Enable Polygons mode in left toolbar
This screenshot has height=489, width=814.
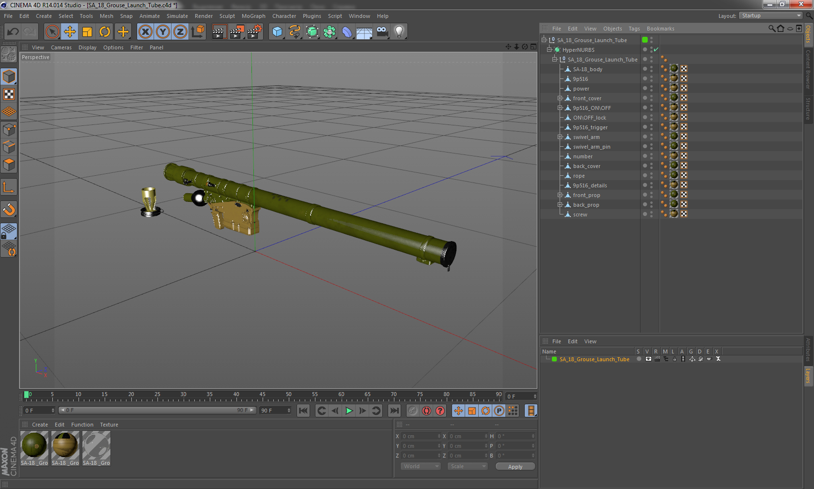[x=9, y=165]
